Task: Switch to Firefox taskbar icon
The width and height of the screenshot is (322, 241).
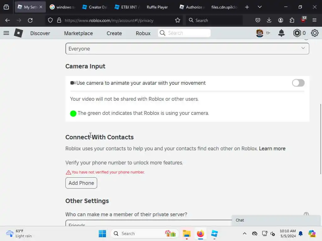Action: (200, 233)
